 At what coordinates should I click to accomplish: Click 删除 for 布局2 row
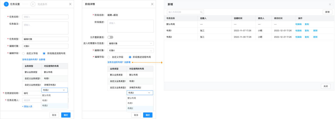(x=315, y=37)
